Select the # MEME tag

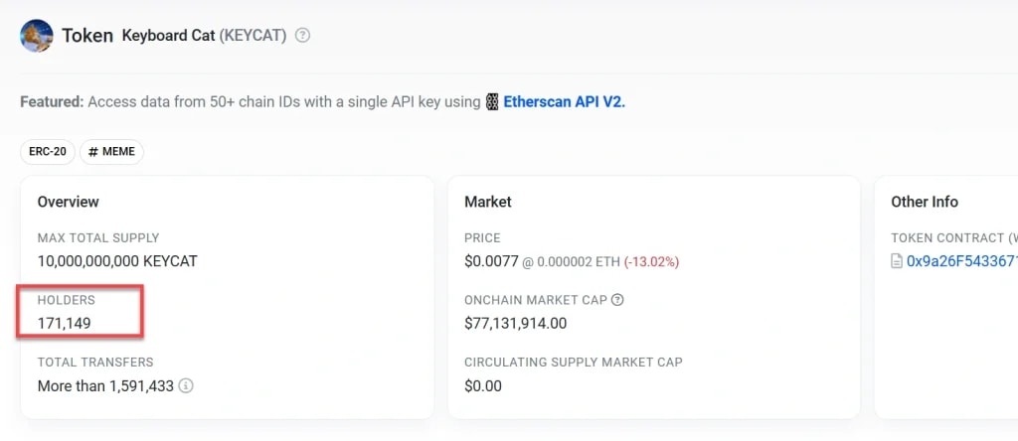tap(112, 152)
